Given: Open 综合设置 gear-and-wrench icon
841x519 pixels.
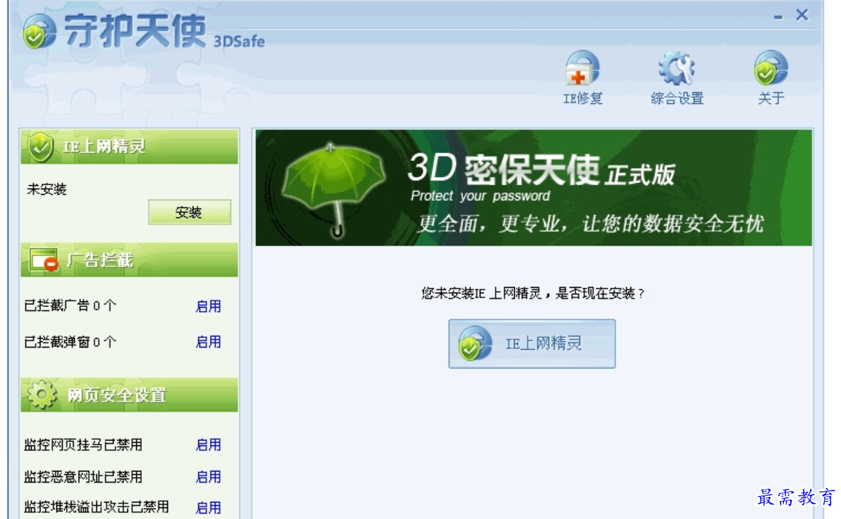Looking at the screenshot, I should [x=677, y=69].
